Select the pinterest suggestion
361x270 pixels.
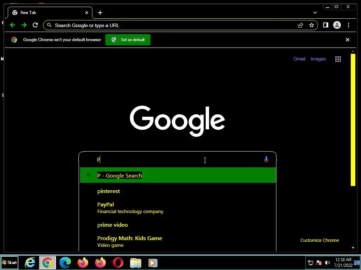click(178, 191)
